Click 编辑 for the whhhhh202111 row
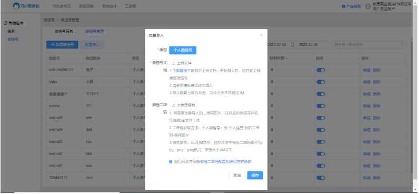 [366, 70]
